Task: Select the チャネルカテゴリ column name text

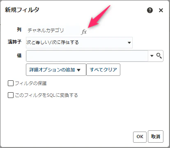Action: point(46,30)
